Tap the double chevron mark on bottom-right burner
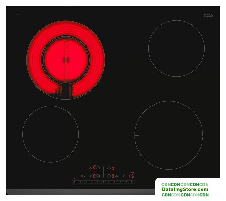The image size is (226, 201). point(203,135)
